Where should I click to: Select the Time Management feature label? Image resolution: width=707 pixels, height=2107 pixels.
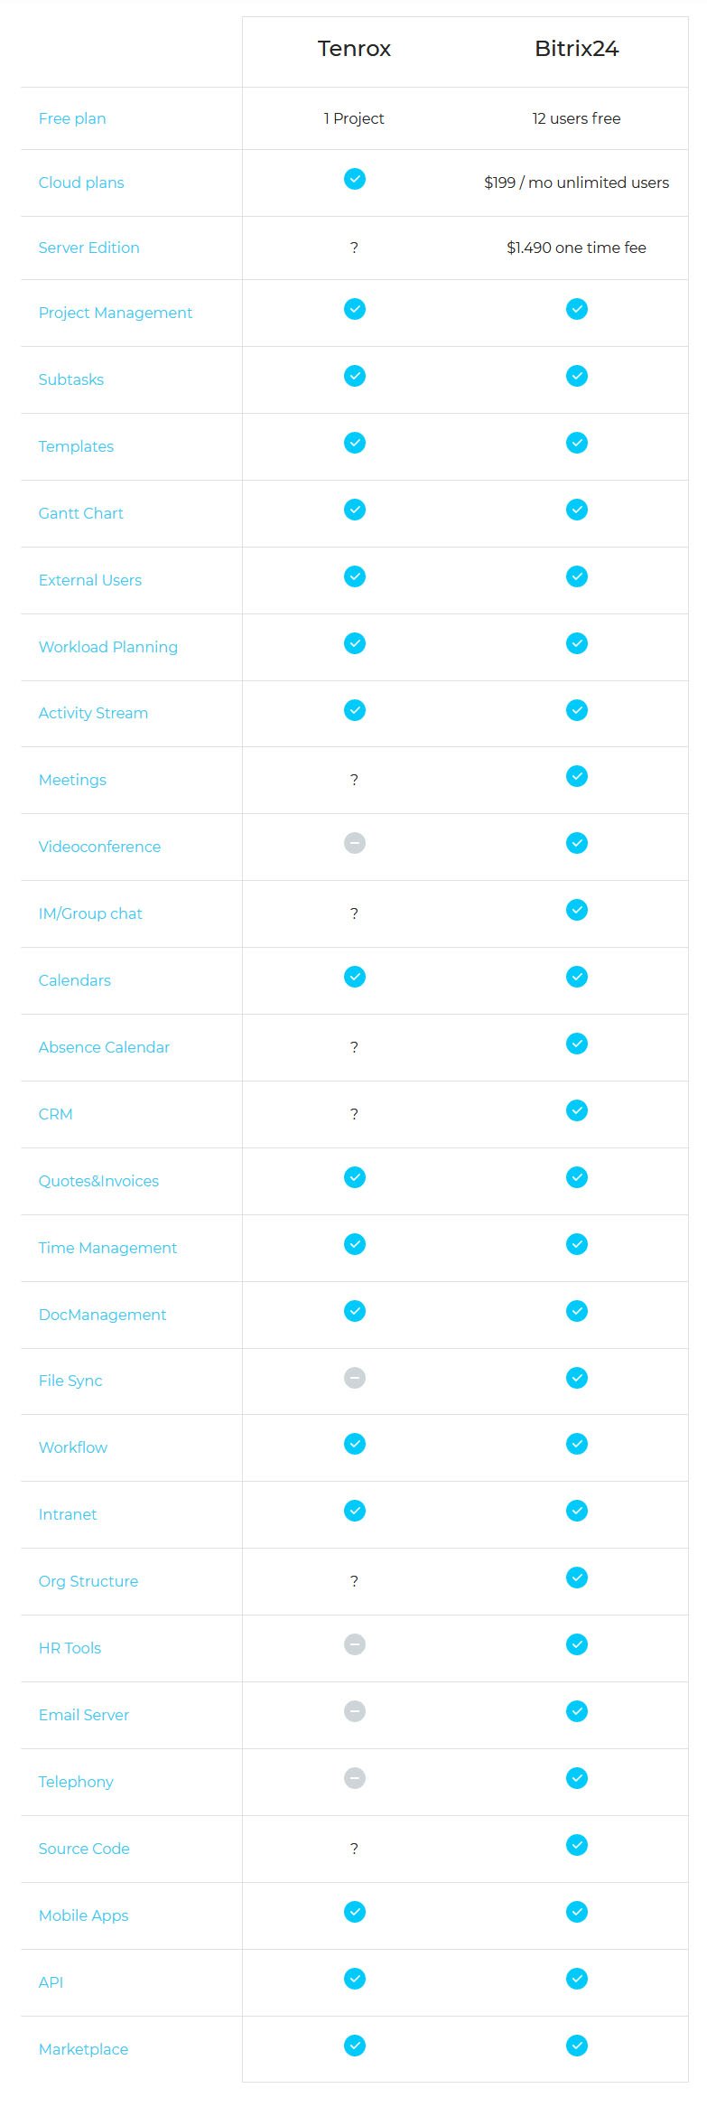pos(107,1248)
